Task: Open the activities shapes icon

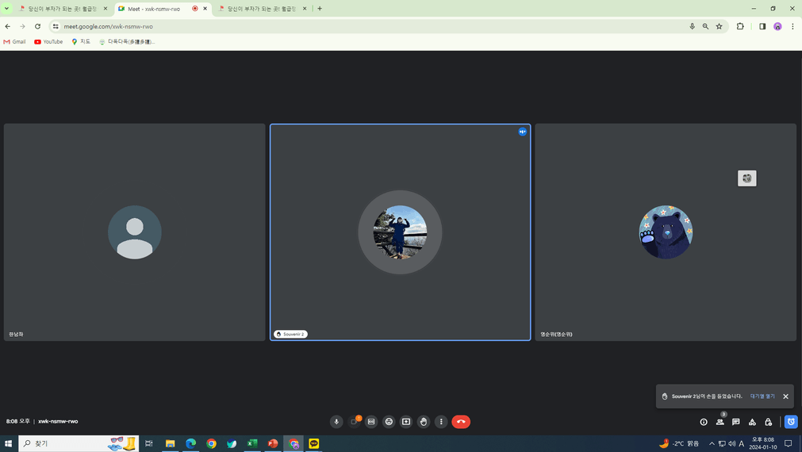Action: click(752, 422)
